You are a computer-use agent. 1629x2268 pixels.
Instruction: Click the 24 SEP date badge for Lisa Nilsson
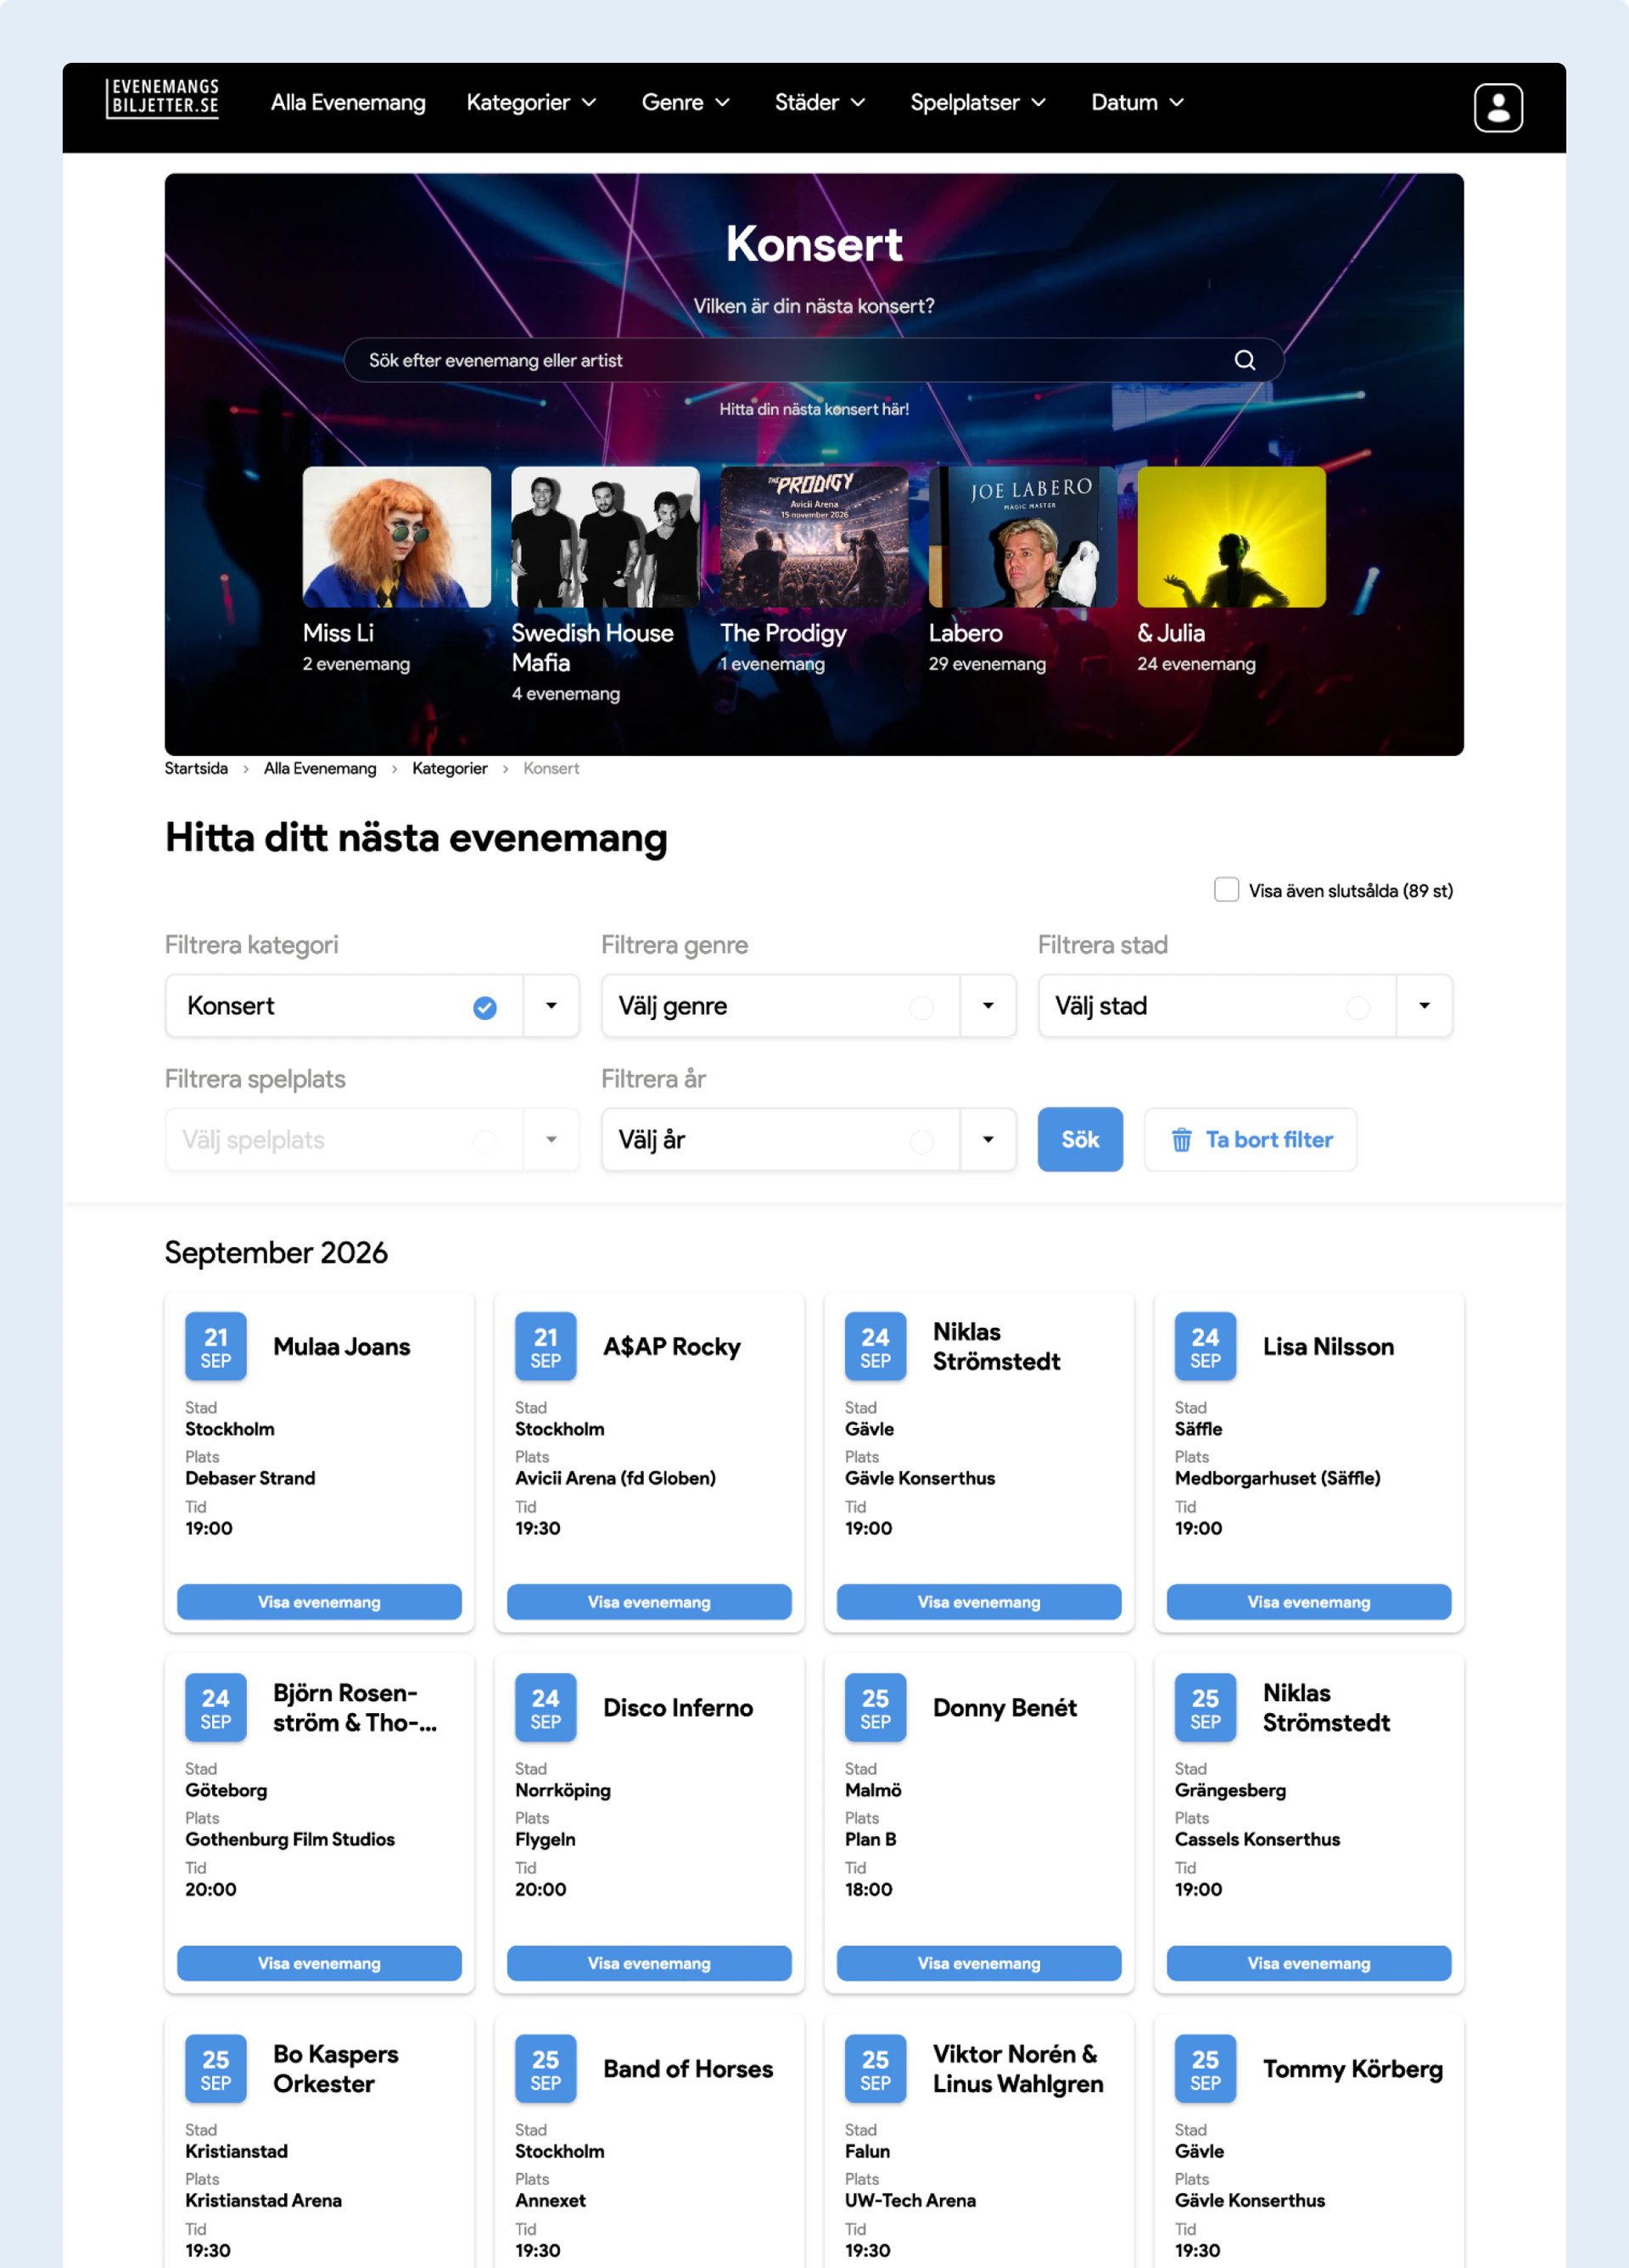[x=1205, y=1347]
